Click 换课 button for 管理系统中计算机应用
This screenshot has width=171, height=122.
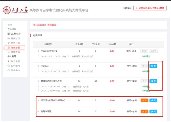[153, 81]
